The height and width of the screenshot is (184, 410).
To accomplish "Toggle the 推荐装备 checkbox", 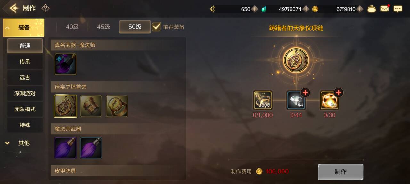I will [156, 27].
